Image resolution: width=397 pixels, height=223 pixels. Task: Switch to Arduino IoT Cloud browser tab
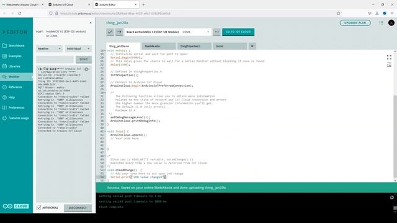69,4
